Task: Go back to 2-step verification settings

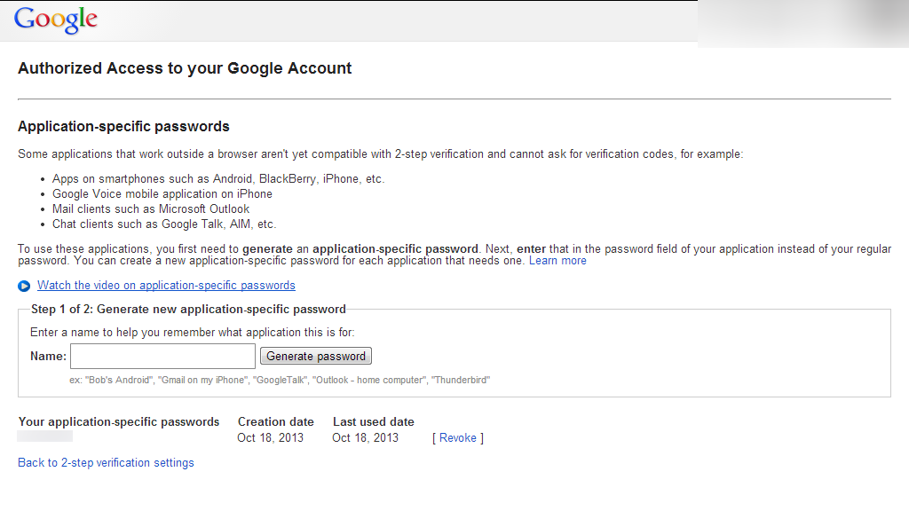Action: pyautogui.click(x=106, y=462)
